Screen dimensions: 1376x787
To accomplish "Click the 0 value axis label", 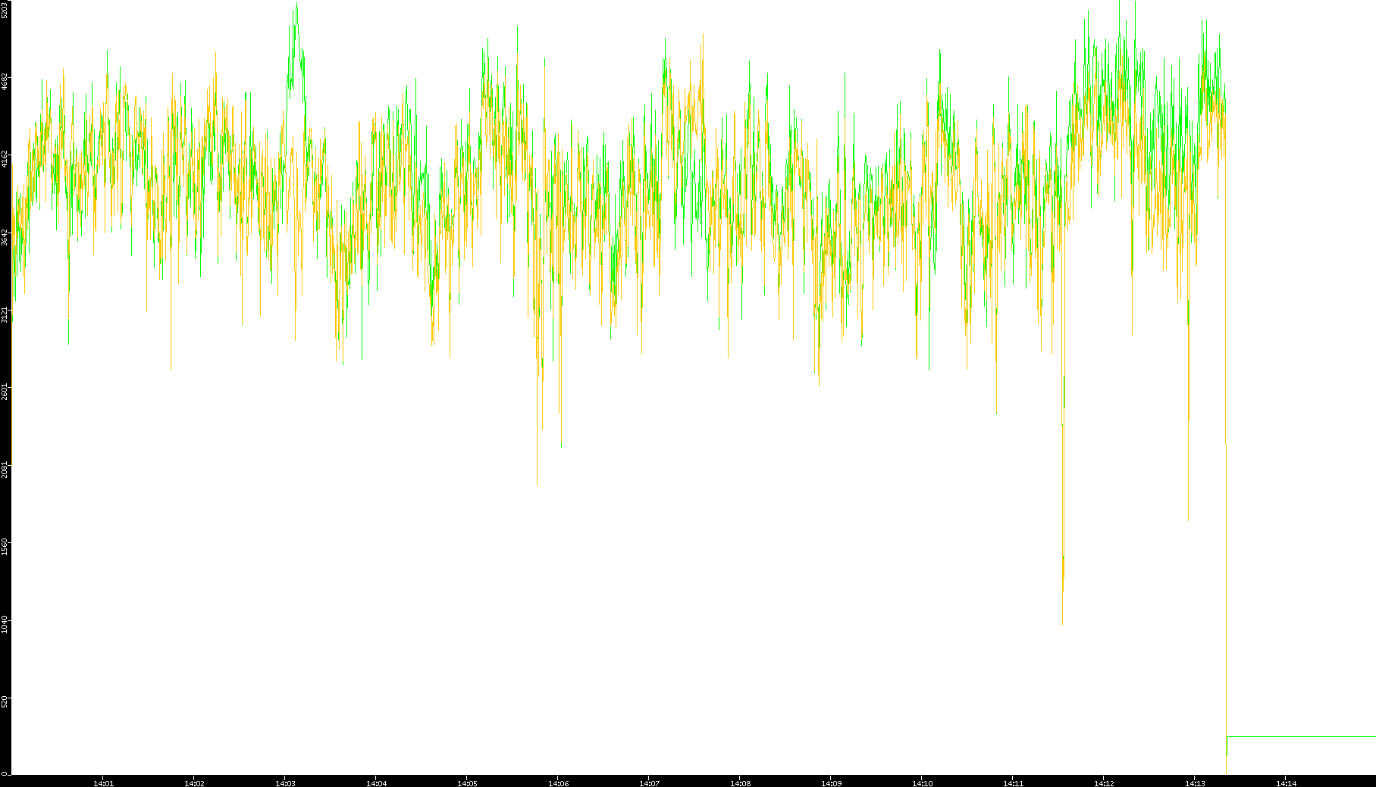I will 5,773.
